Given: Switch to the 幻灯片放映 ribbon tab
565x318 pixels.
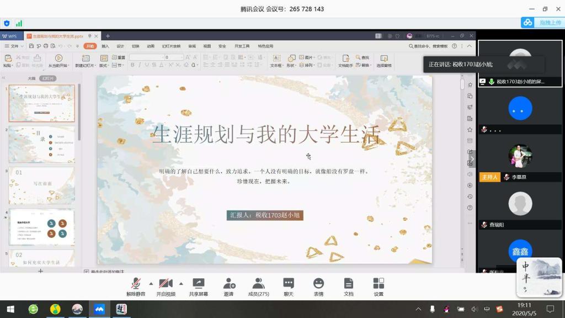Looking at the screenshot, I should point(171,46).
